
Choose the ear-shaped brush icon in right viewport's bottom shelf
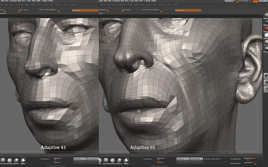click(106, 160)
